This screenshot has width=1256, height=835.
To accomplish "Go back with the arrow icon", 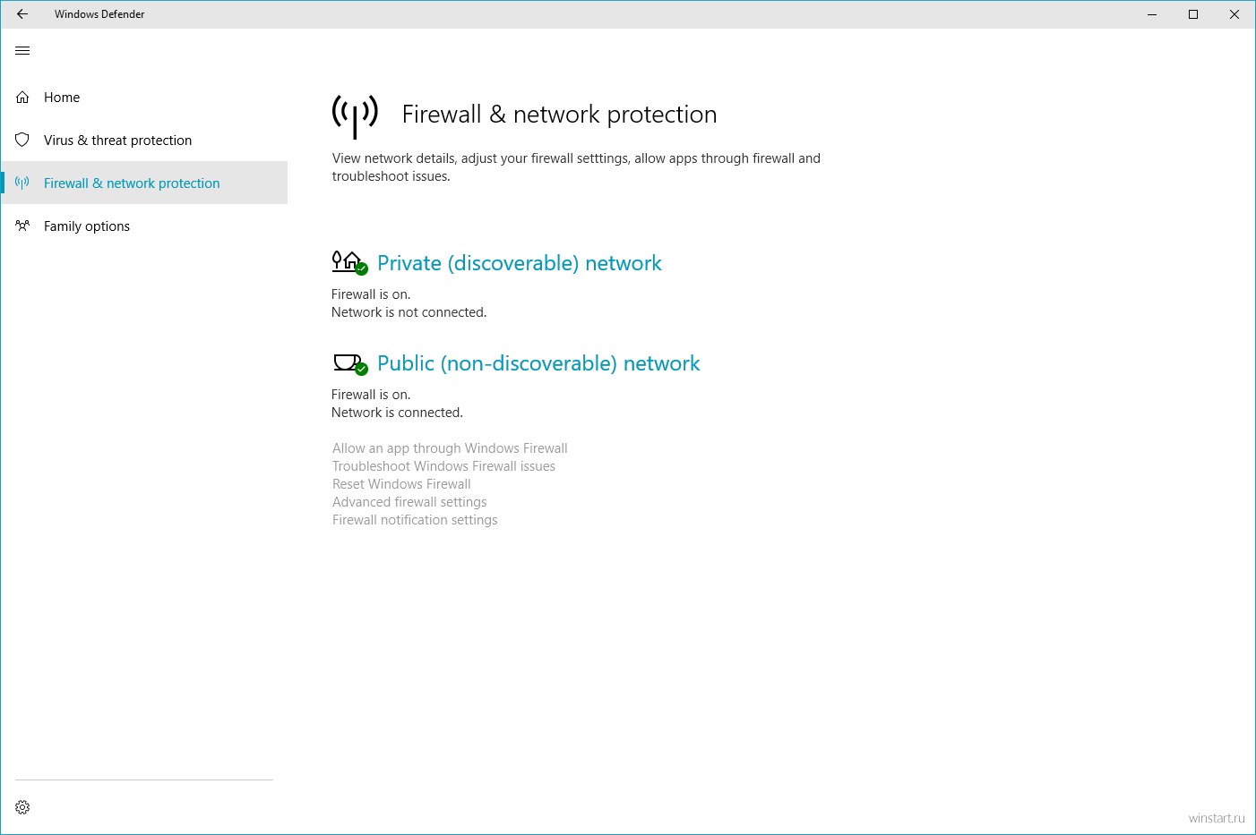I will (22, 14).
